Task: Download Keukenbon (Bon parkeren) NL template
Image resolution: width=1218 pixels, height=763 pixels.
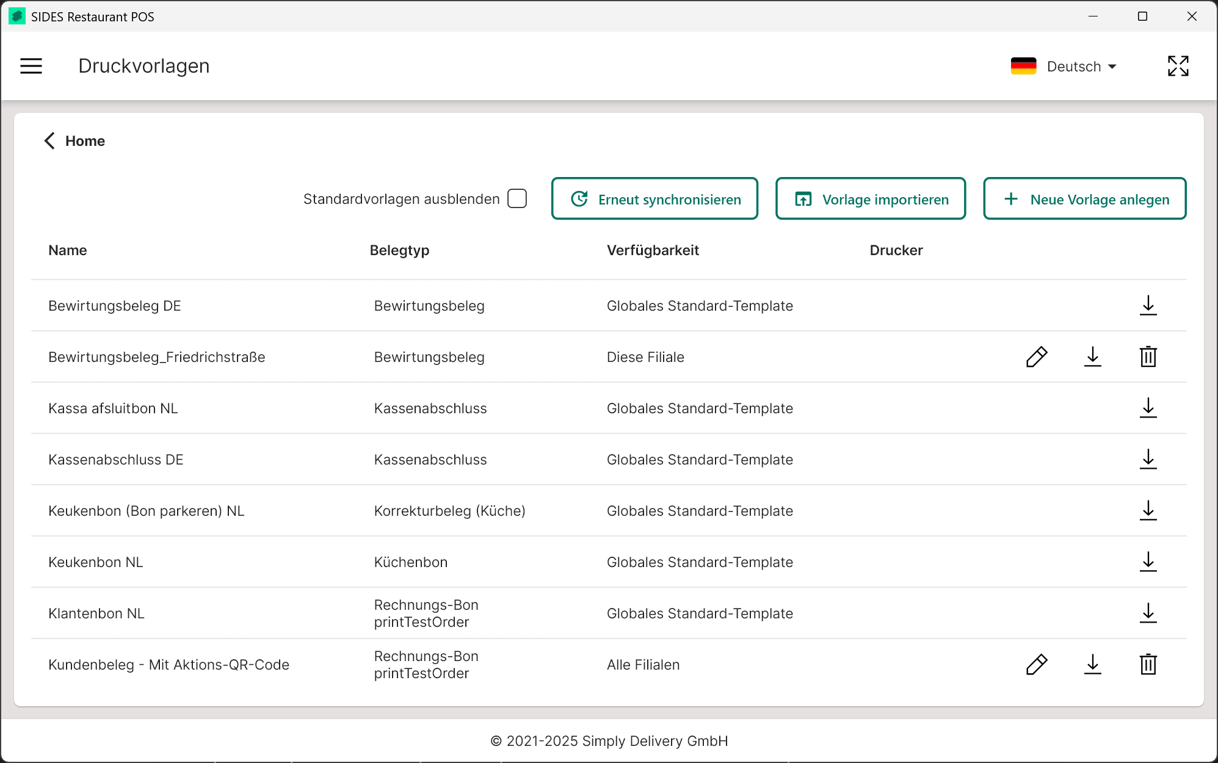Action: tap(1148, 510)
